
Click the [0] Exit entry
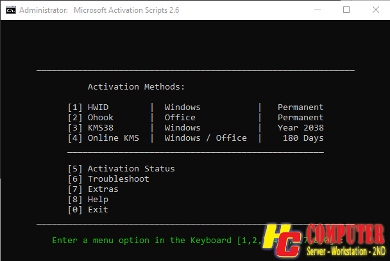click(89, 210)
